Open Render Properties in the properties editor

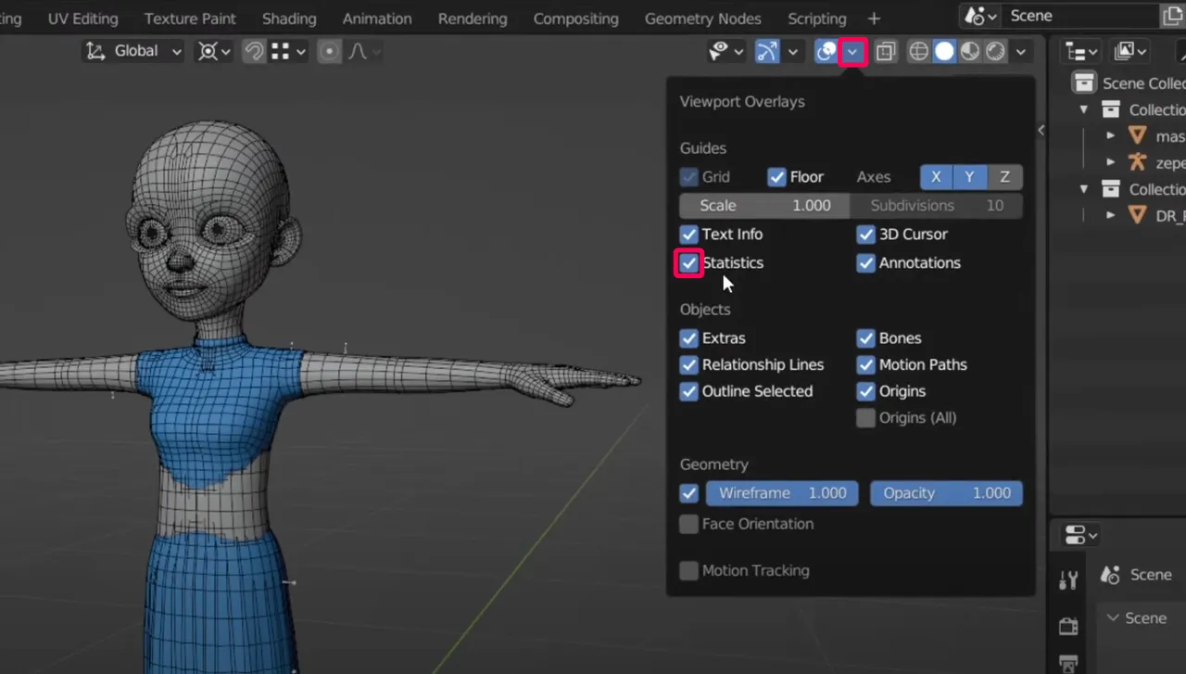click(1067, 625)
